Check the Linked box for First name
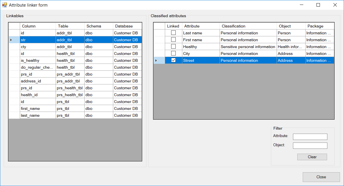Image resolution: width=344 pixels, height=186 pixels. click(173, 40)
